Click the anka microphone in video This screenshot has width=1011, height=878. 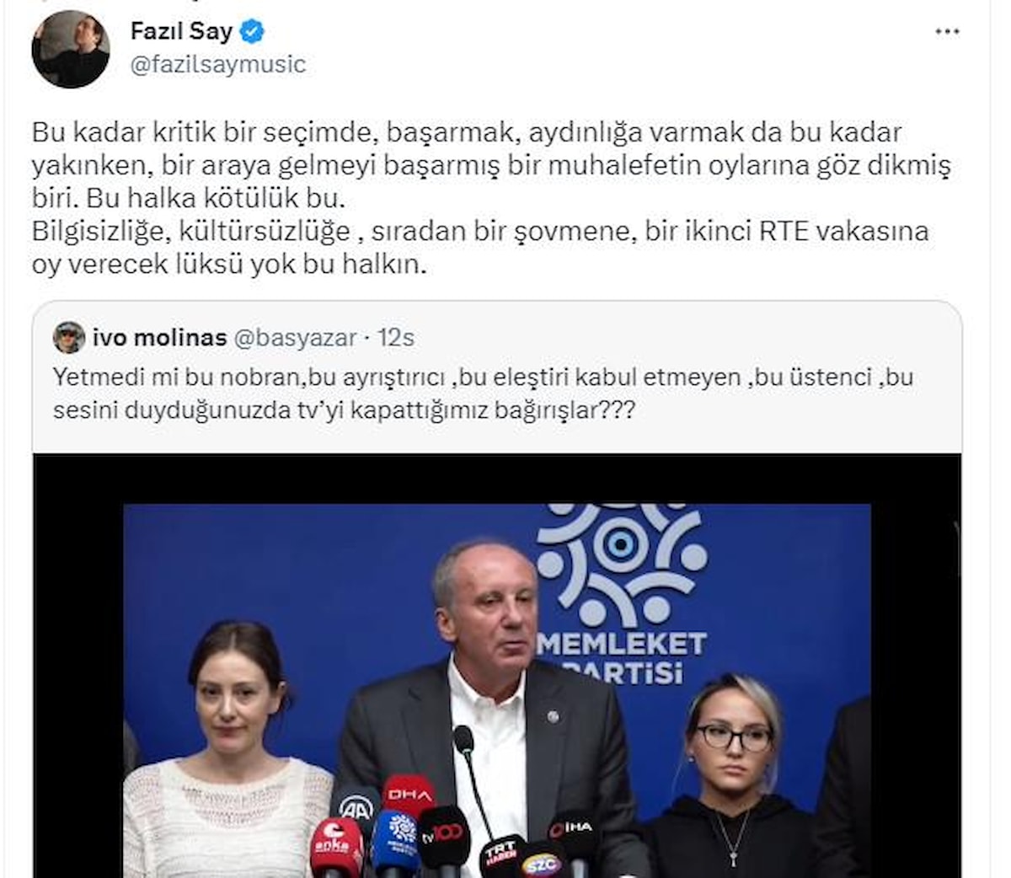click(336, 847)
